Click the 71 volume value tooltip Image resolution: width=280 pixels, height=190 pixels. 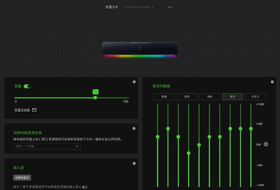click(x=96, y=92)
